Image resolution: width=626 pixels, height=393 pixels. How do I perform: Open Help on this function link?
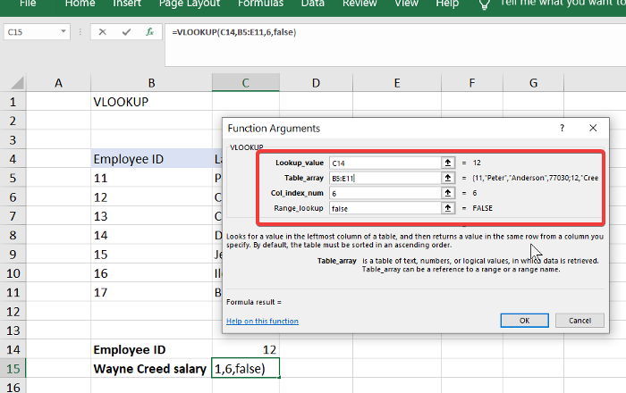262,321
